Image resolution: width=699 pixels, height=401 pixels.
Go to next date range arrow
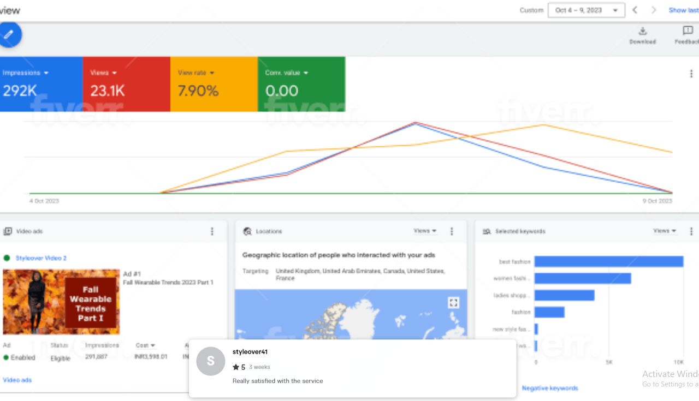[x=653, y=10]
